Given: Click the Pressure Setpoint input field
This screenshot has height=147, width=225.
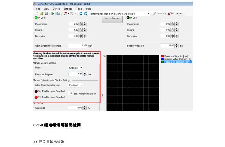Looking at the screenshot, I should [x=76, y=74].
